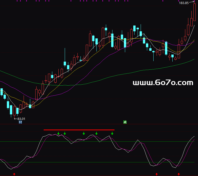Click the middle green down arrow signal
Screen dimensions: 198x176
point(84,133)
